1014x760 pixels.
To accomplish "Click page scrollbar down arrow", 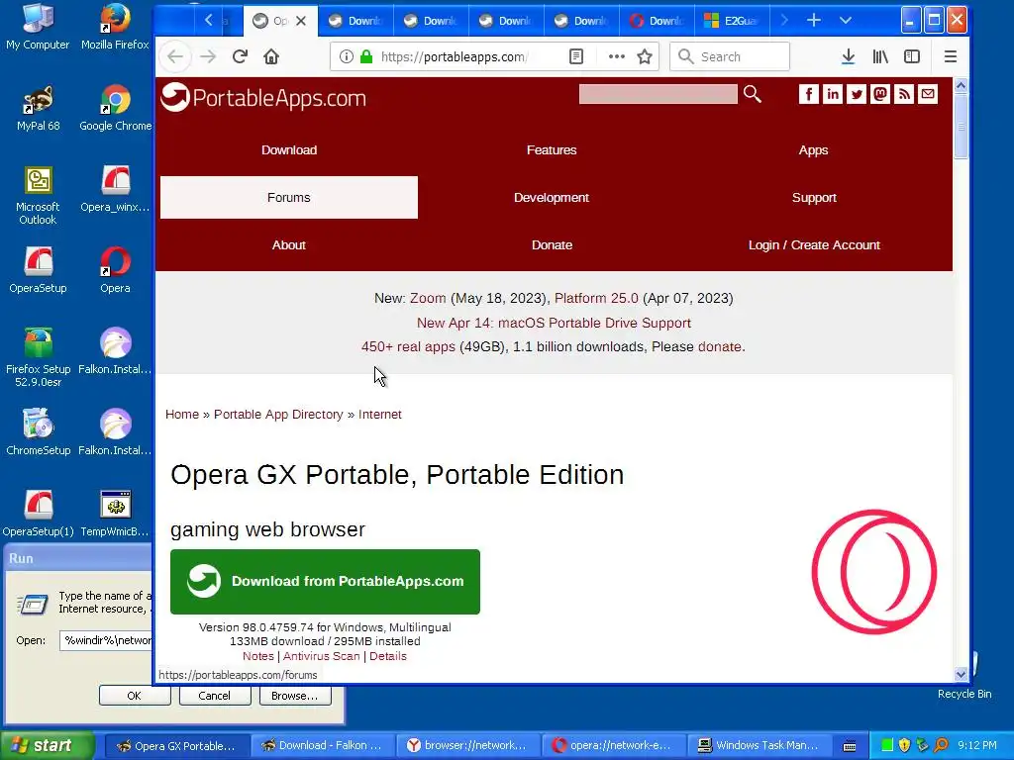I will 961,674.
